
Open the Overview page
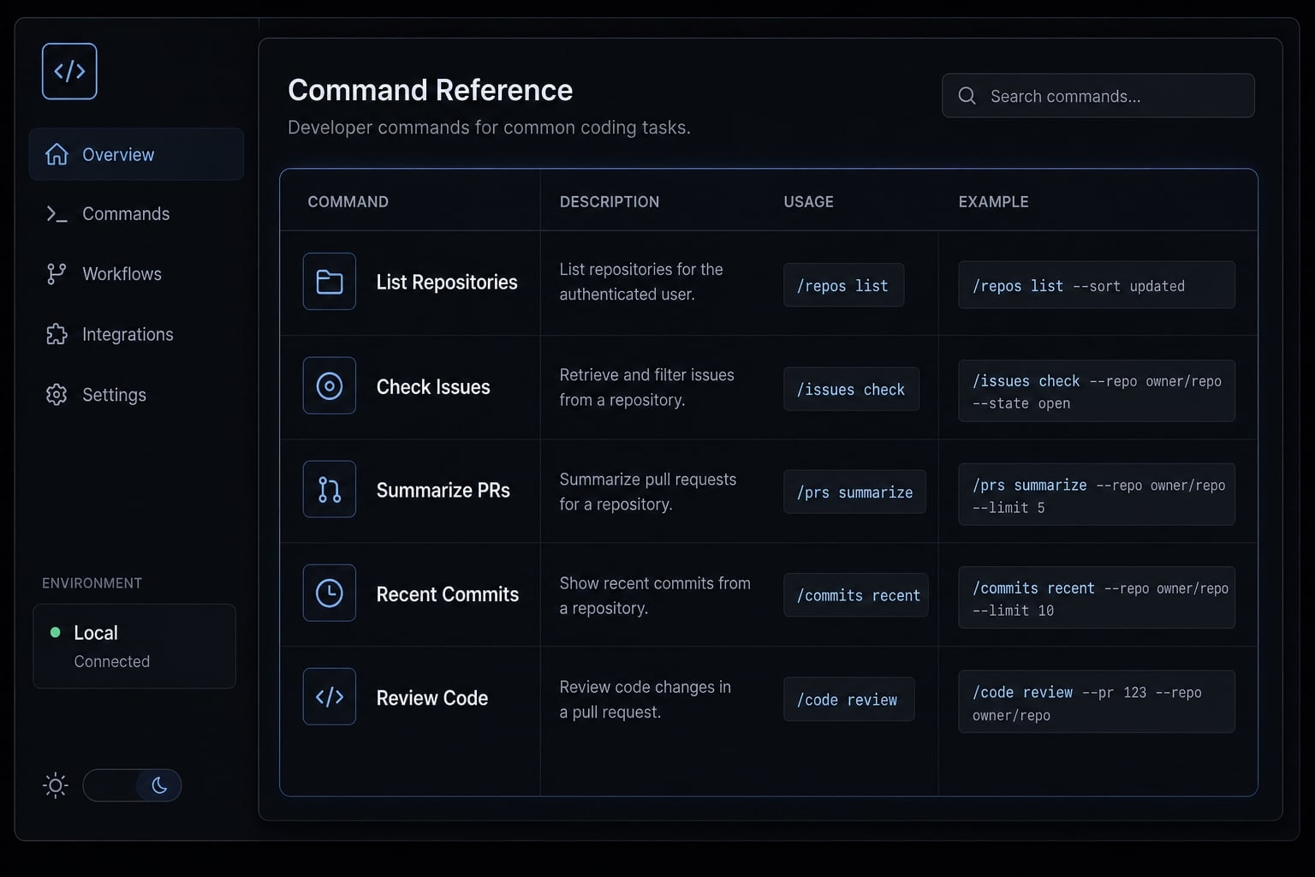click(x=136, y=154)
